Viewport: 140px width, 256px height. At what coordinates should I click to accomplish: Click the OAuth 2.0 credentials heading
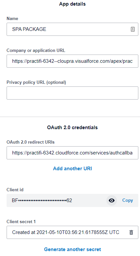[72, 128]
